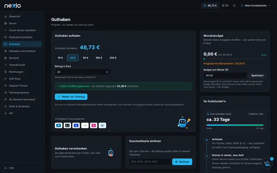Click the pink payment method icon

(x=93, y=126)
